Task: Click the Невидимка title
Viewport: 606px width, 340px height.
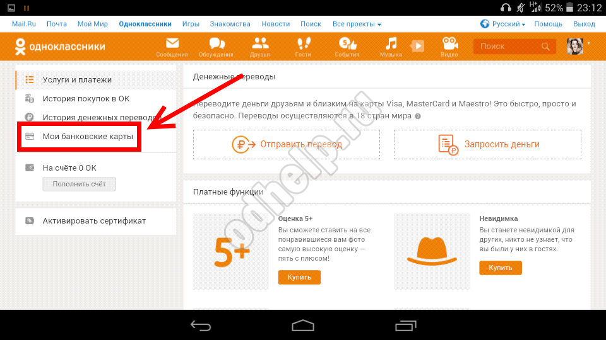Action: point(499,218)
